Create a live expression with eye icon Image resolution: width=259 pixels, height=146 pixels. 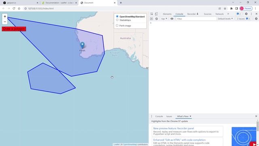(172, 19)
